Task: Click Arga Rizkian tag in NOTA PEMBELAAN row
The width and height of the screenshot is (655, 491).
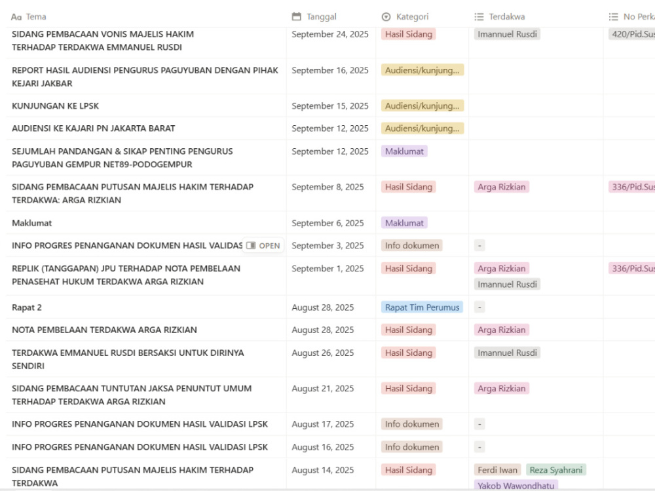Action: pyautogui.click(x=501, y=330)
